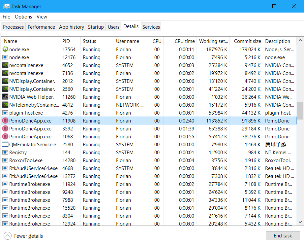Open the View menu
The width and height of the screenshot is (304, 246).
pos(42,17)
